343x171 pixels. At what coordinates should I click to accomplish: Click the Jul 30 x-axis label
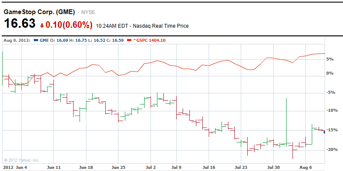pyautogui.click(x=273, y=168)
